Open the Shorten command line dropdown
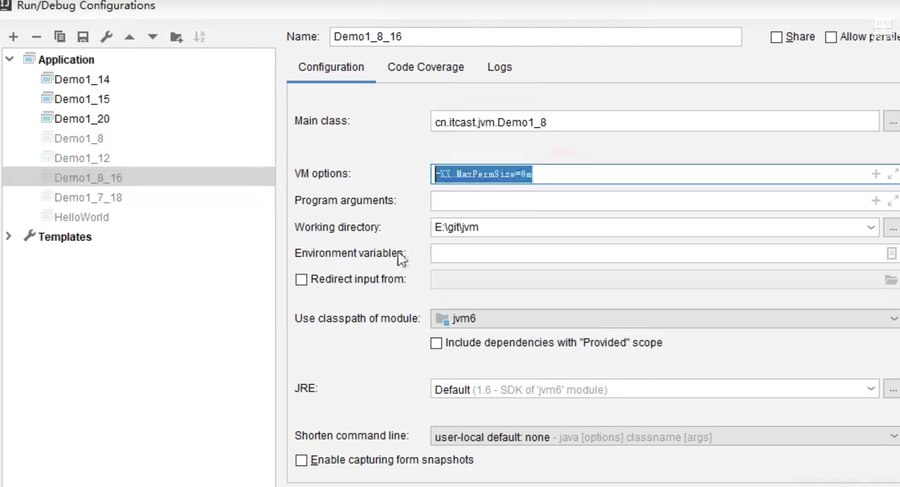900x487 pixels. tap(895, 436)
